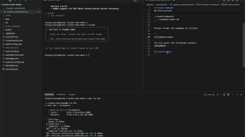Screen dimensions: 245x137
Task: Click '# <command-name>' on line 20
Action: pos(163,37)
